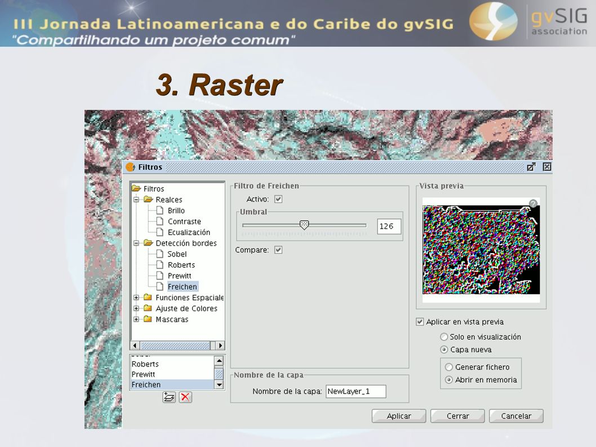Click the add filter icon below list
596x447 pixels.
[169, 397]
